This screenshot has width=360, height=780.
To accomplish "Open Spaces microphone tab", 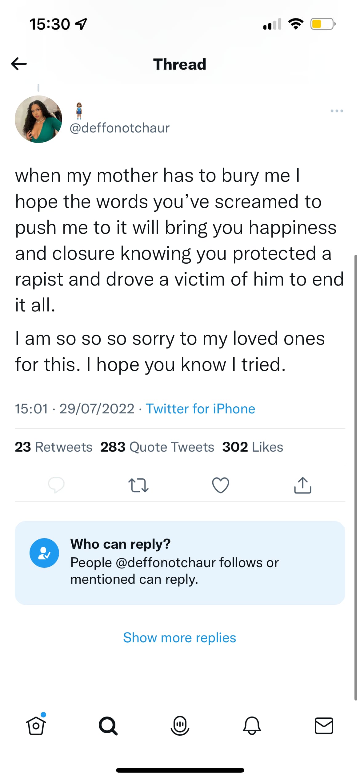I will pyautogui.click(x=180, y=726).
